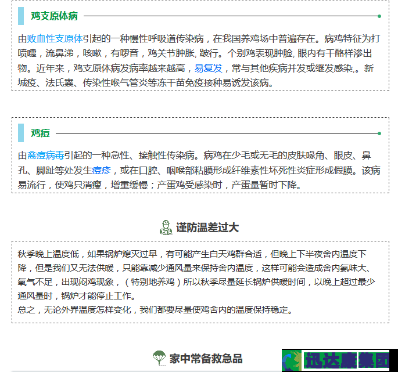Select the 鸡支原体病 section heading
Screen dimensions: 398x372
(54, 16)
